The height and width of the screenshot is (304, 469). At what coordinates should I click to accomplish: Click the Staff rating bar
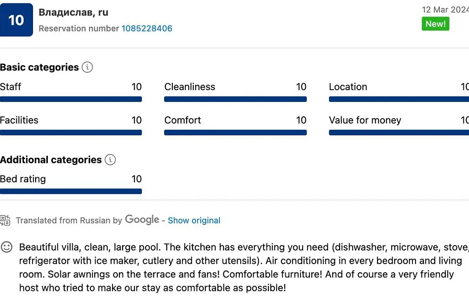coord(71,99)
